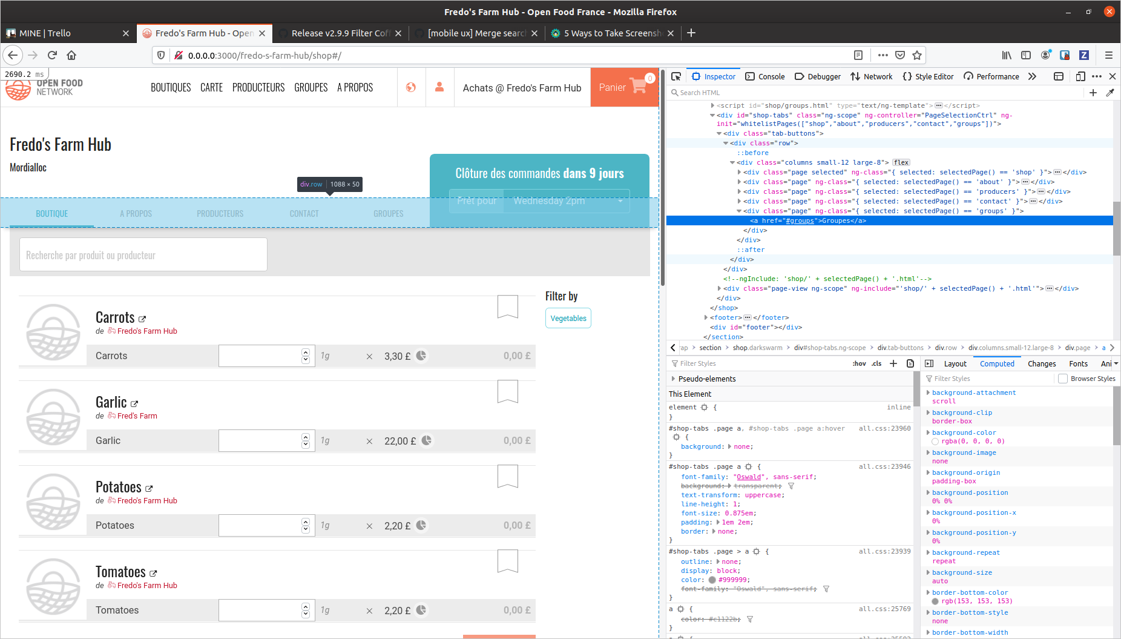Click the create new node plus icon

point(1093,93)
